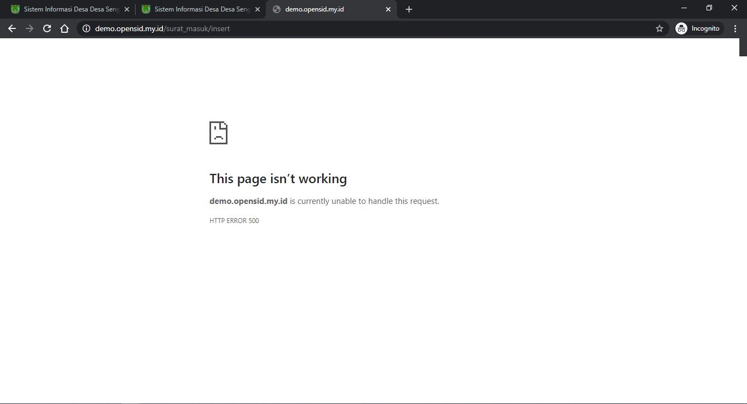This screenshot has width=747, height=404.
Task: Click the disabled forward navigation arrow
Action: point(29,28)
